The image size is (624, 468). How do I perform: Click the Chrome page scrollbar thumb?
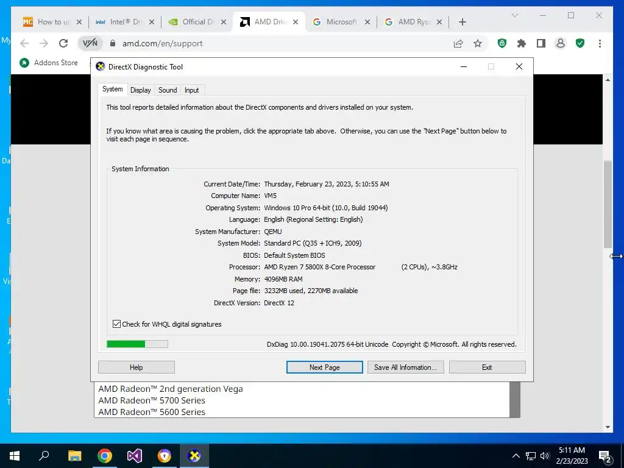[x=608, y=204]
